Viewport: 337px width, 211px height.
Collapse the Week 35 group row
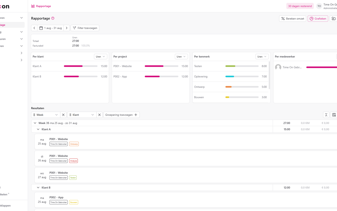pyautogui.click(x=35, y=123)
